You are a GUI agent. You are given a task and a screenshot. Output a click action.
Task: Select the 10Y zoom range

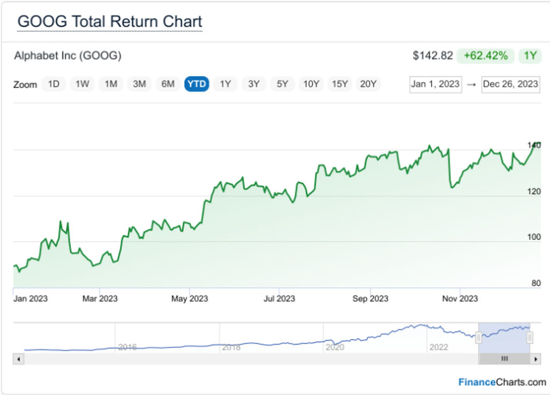[311, 84]
